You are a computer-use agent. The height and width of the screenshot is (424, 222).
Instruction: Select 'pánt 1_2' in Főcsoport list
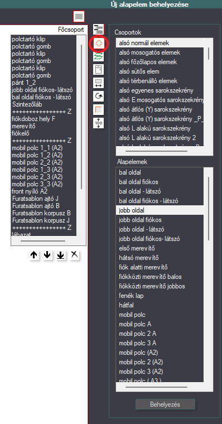click(x=44, y=83)
